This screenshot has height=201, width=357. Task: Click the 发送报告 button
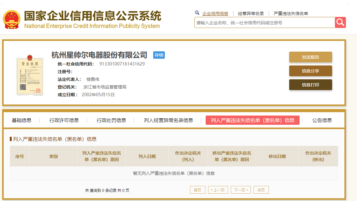311,57
